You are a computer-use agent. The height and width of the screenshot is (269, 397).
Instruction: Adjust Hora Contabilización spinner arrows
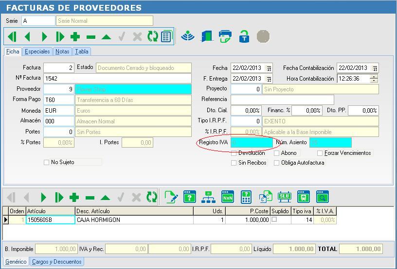[x=374, y=79]
